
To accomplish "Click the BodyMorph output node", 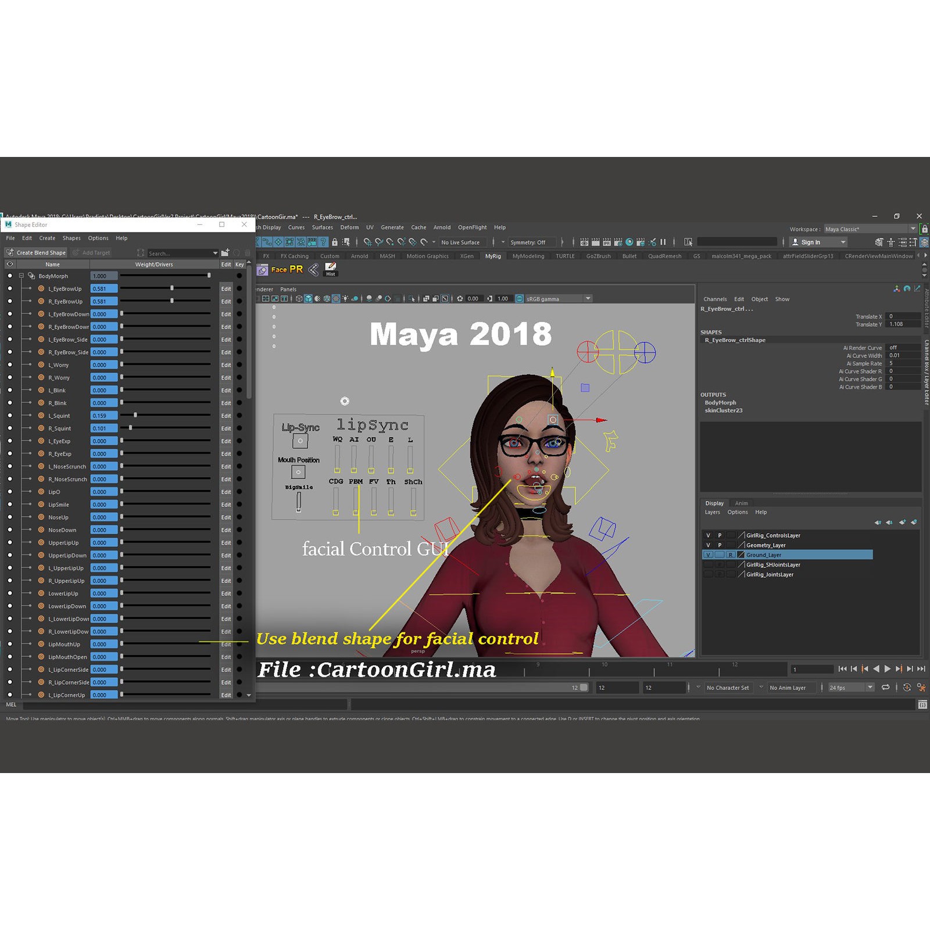I will pos(720,402).
